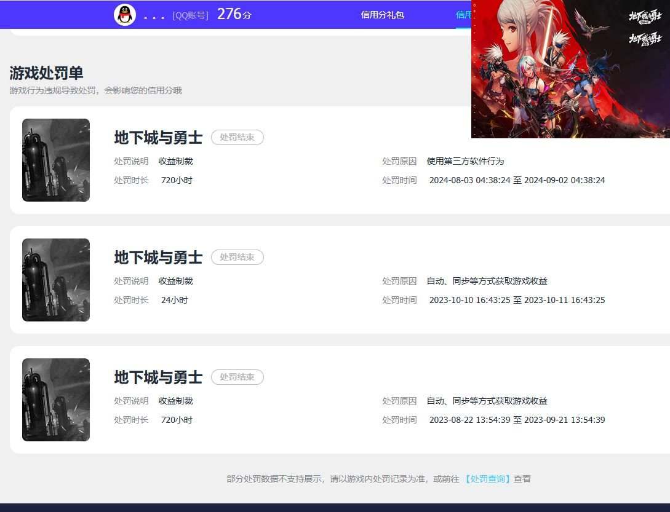
Task: Click 处罚结束 badge on 24小时 penalty card
Action: (x=237, y=257)
